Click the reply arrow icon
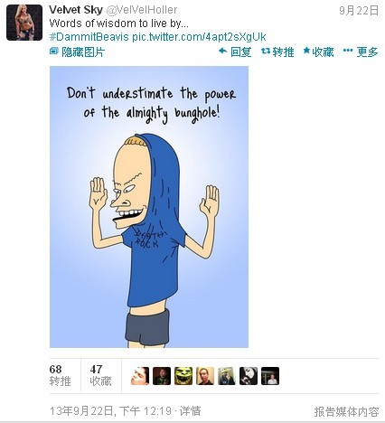The image size is (385, 423). [223, 52]
